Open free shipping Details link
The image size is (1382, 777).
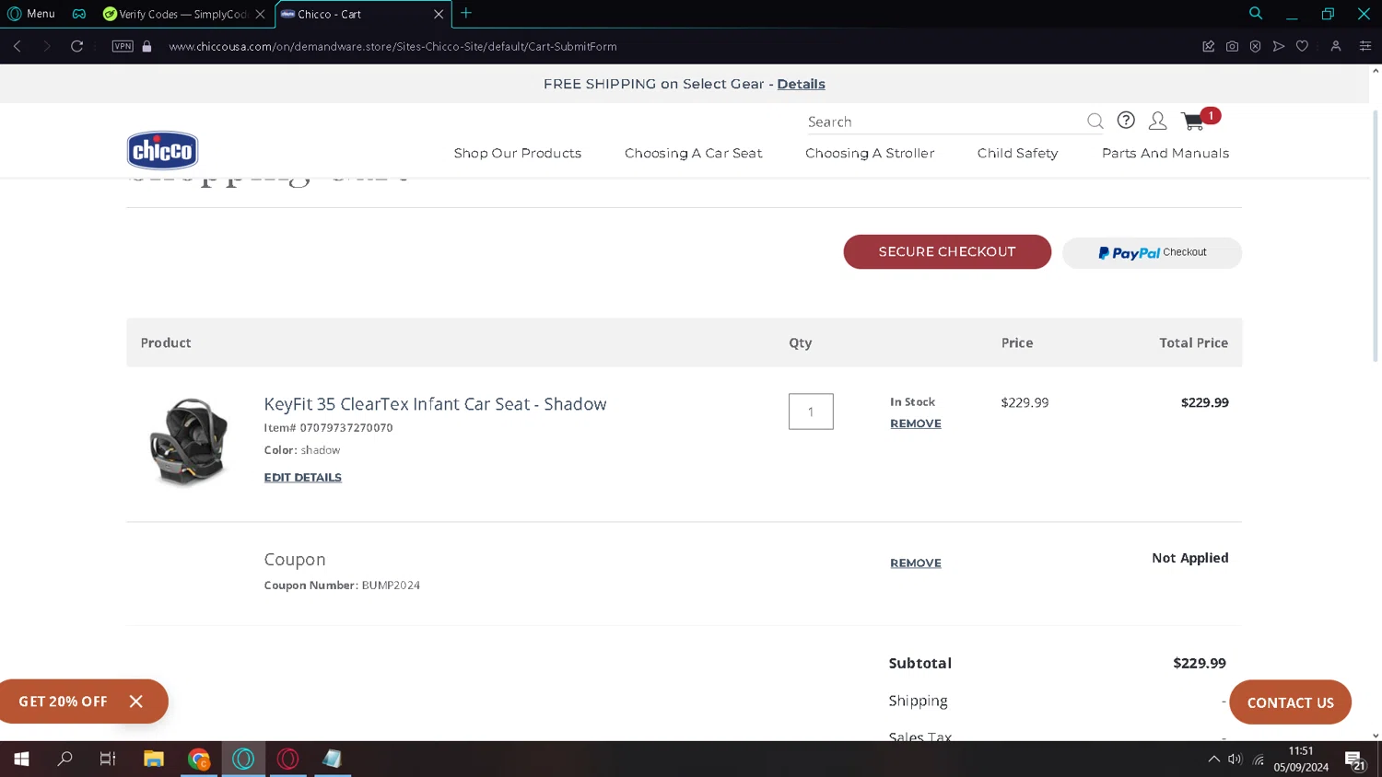pos(801,84)
